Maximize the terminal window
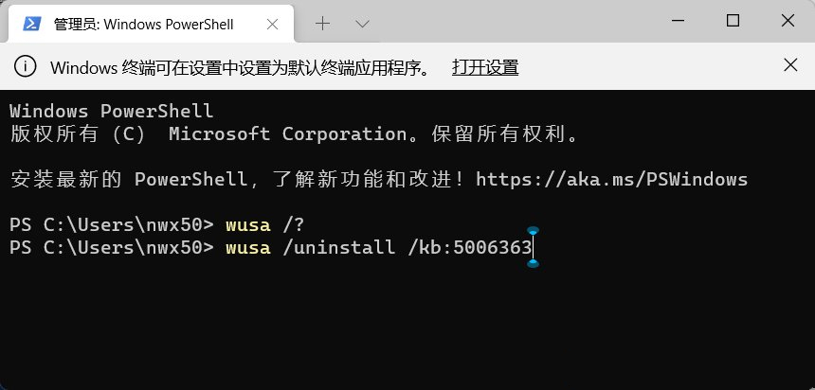Image resolution: width=815 pixels, height=390 pixels. [733, 21]
